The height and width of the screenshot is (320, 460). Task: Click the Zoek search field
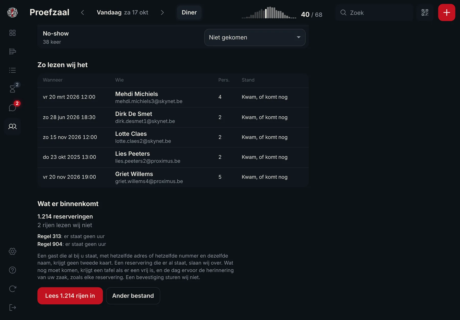[x=374, y=13]
